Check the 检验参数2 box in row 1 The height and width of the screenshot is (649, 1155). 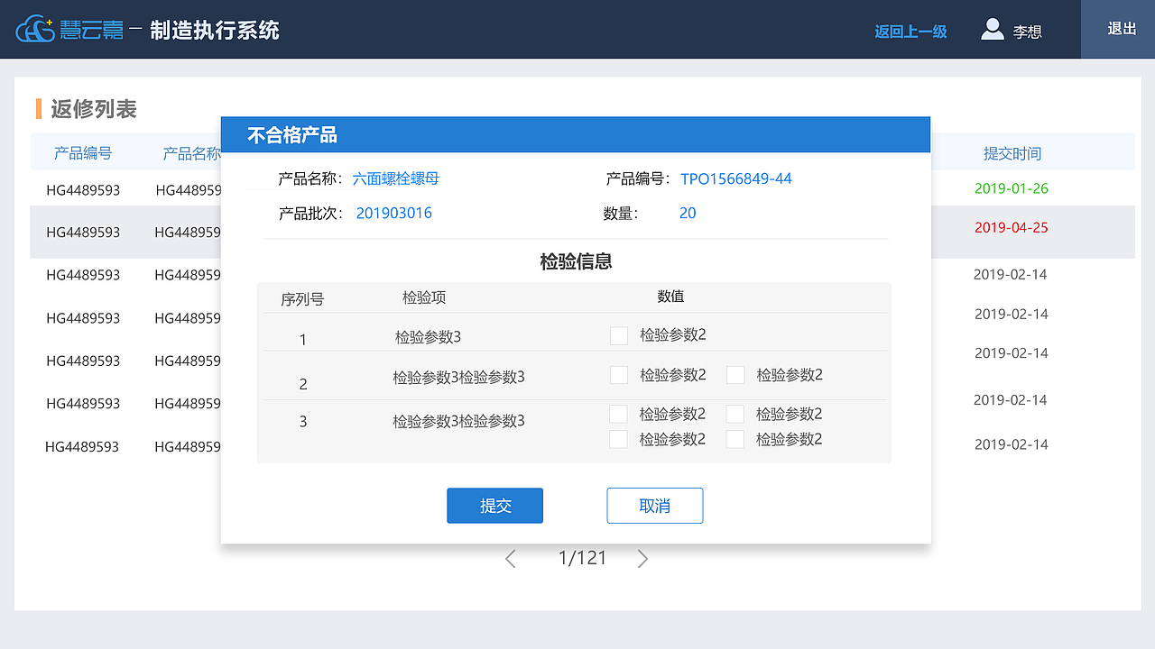pos(619,335)
